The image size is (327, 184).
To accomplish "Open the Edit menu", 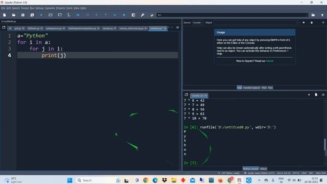I will (9, 8).
